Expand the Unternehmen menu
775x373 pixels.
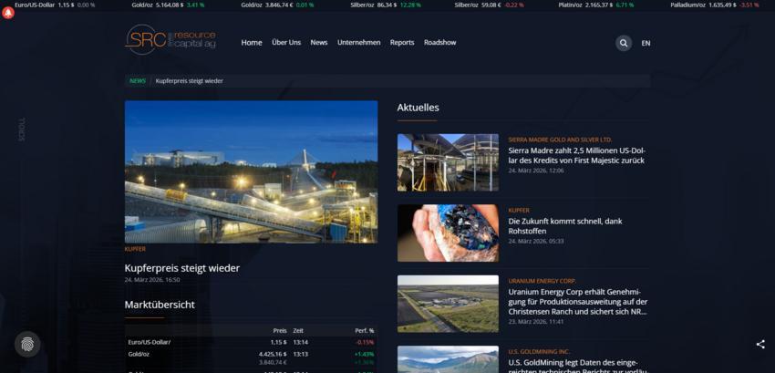tap(358, 43)
